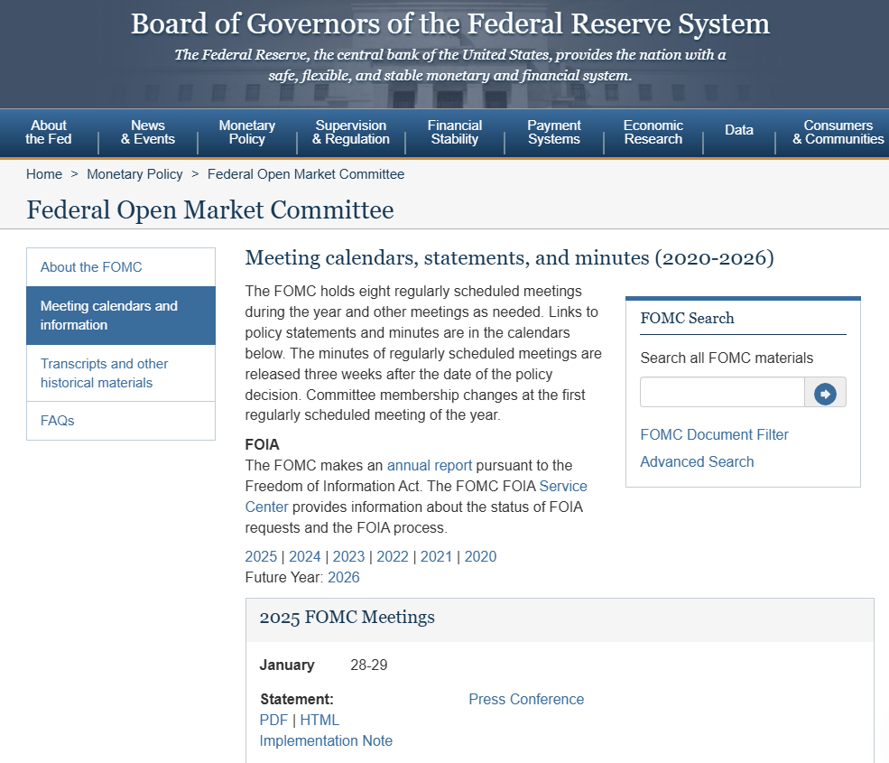This screenshot has width=889, height=763.
Task: Jump to future year 2026
Action: click(x=344, y=578)
